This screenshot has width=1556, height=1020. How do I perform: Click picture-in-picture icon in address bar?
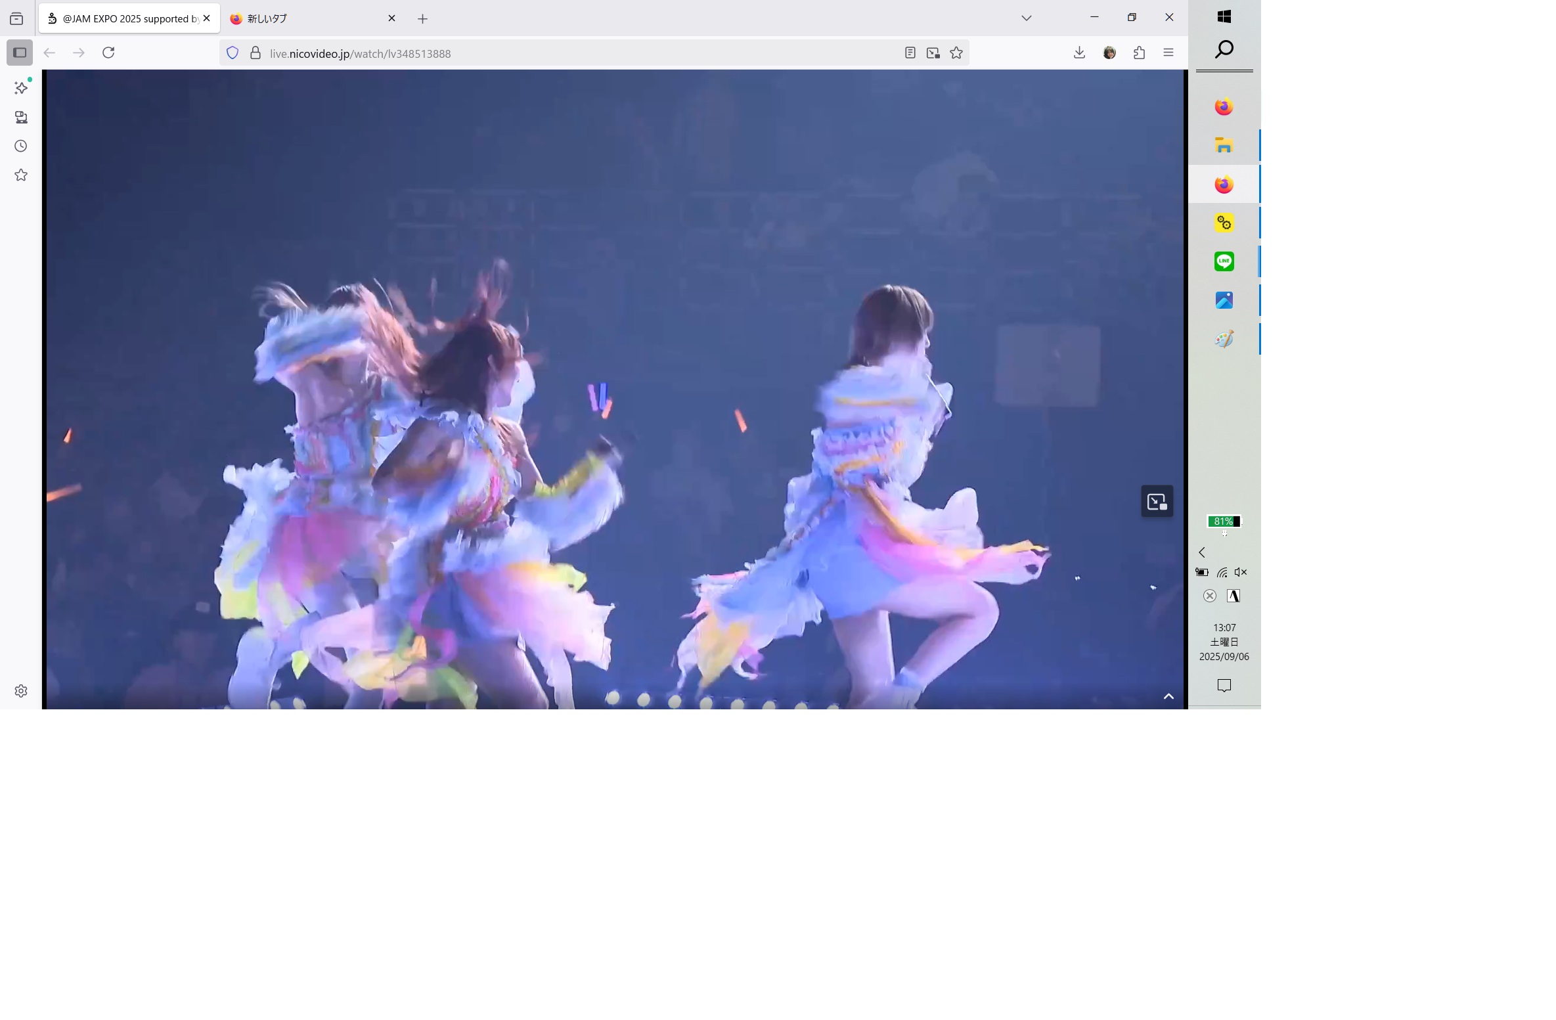pos(933,53)
